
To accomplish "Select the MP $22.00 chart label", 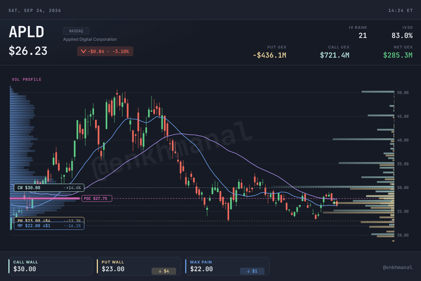I will click(49, 226).
